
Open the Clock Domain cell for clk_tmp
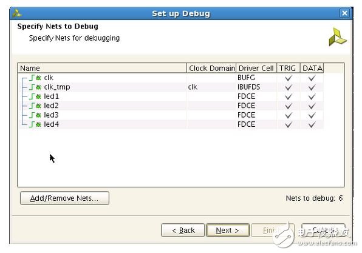[211, 87]
